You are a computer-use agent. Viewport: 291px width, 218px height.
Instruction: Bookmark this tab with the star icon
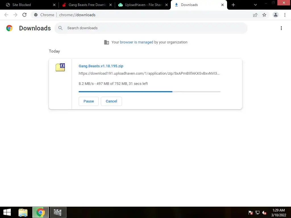coord(264,15)
